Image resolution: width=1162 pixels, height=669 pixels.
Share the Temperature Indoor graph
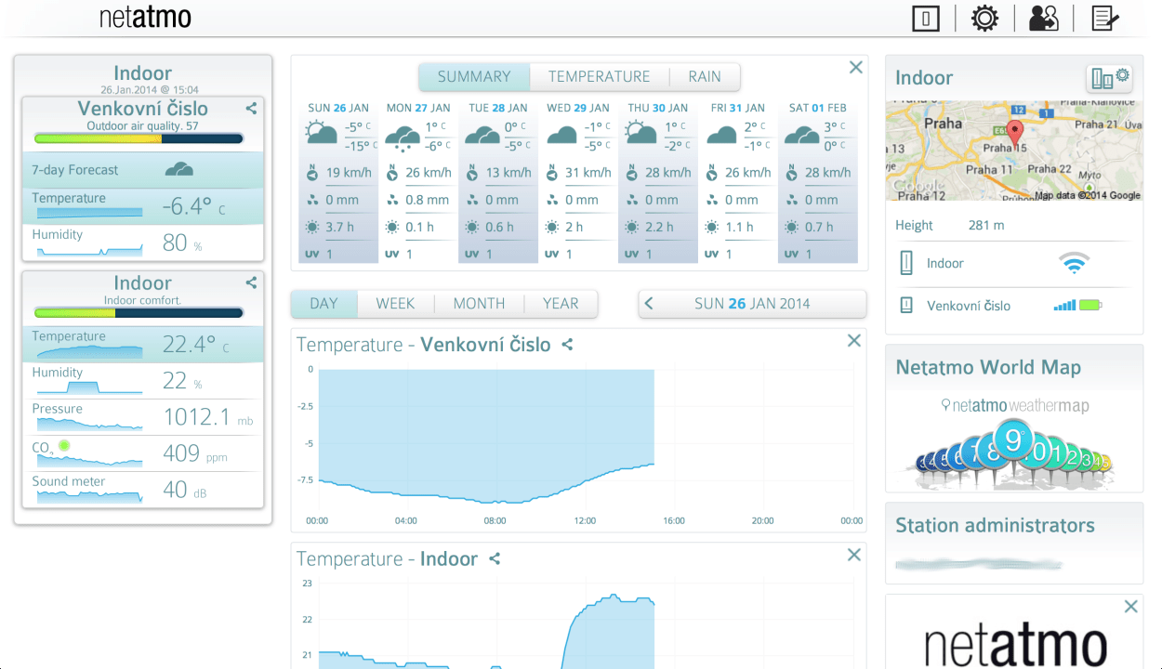(495, 558)
